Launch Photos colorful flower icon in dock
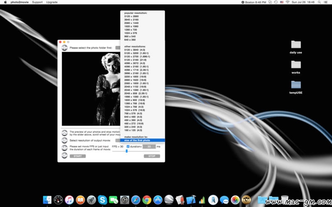This screenshot has width=332, height=207. pyautogui.click(x=235, y=200)
